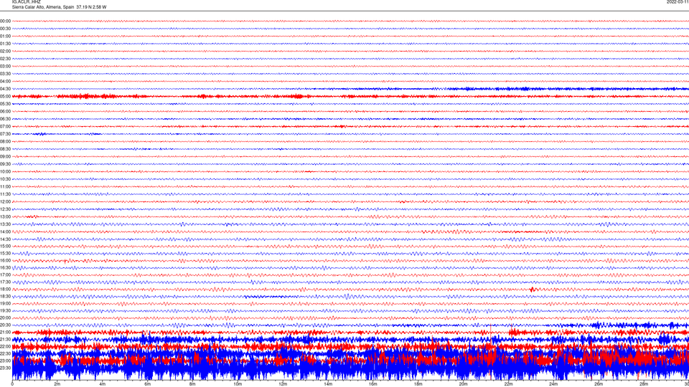Select the '18:30' time row label
The height and width of the screenshot is (387, 689).
(5, 296)
